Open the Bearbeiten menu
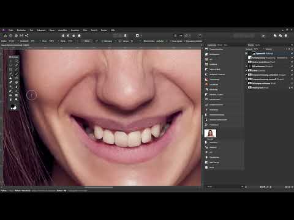Screen dimensions: 294x220 tap(21, 31)
